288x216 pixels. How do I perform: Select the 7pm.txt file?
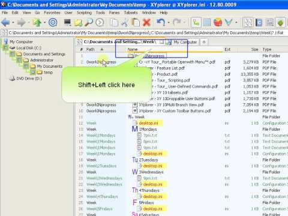click(150, 136)
